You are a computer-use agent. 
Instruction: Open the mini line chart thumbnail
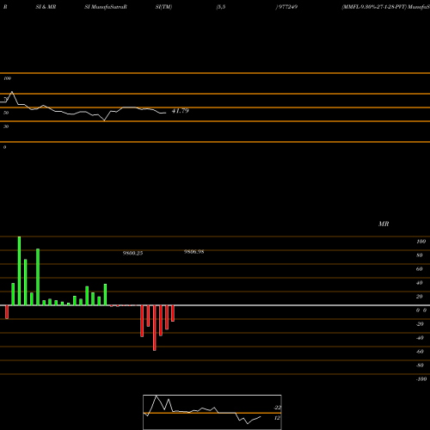212,412
